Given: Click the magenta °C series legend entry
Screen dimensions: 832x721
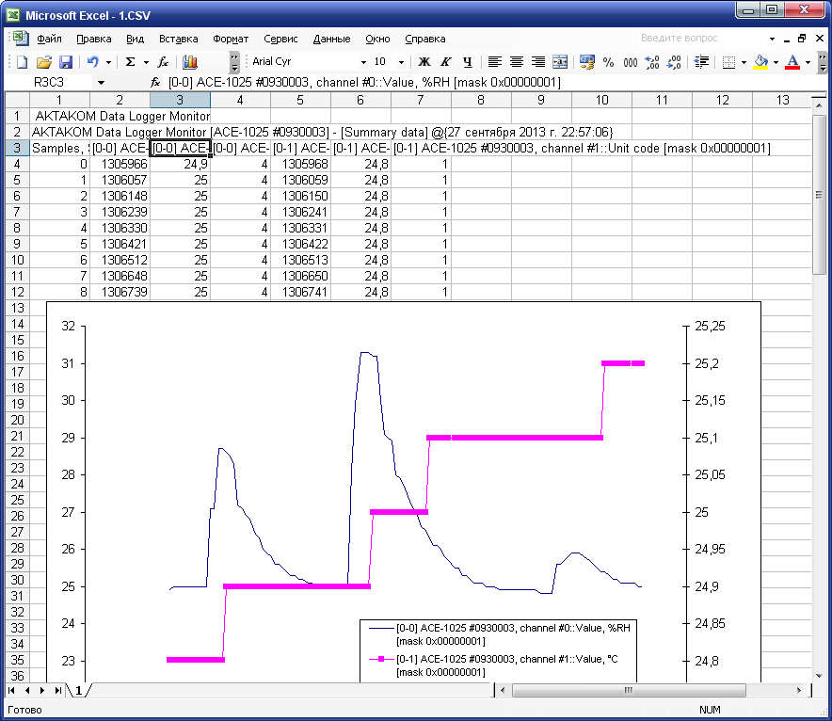Looking at the screenshot, I should pyautogui.click(x=500, y=665).
